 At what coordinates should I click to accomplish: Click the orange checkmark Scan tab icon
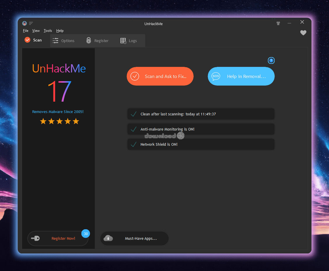pyautogui.click(x=27, y=40)
